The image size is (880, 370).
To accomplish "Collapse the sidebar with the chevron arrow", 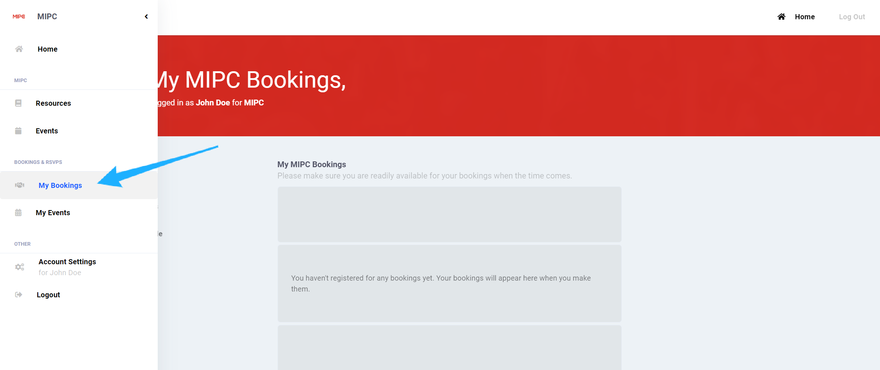I will click(x=146, y=17).
